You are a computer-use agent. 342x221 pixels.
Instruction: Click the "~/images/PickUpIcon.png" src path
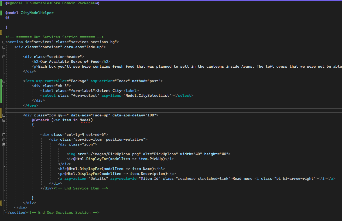tap(114, 154)
